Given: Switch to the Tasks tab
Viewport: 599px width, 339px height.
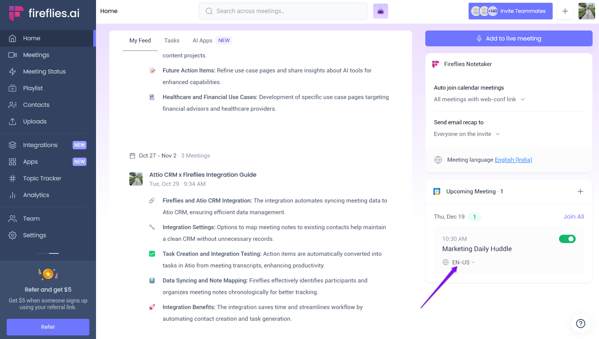Looking at the screenshot, I should [172, 40].
